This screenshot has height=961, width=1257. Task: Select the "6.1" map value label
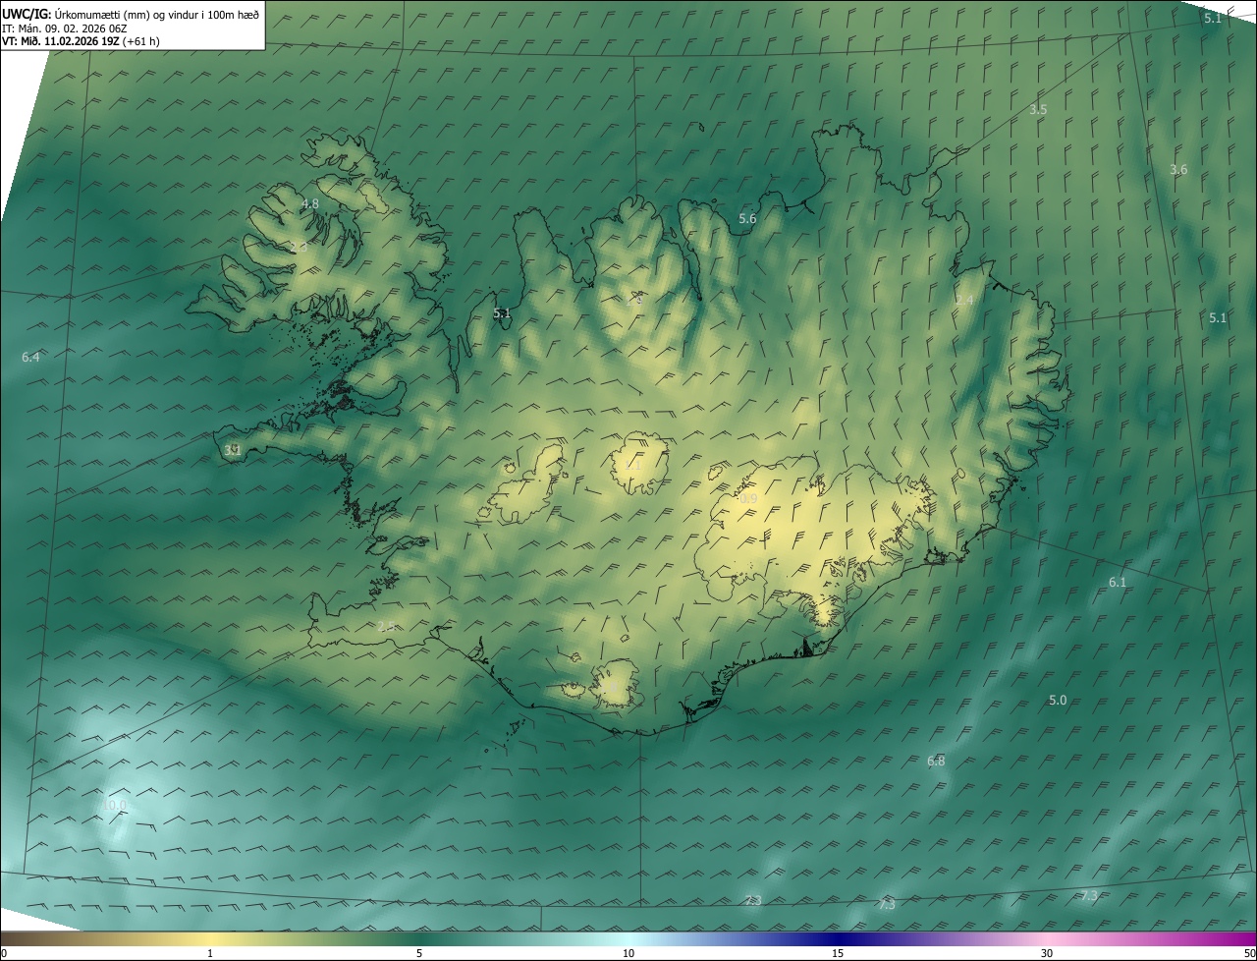[1118, 583]
